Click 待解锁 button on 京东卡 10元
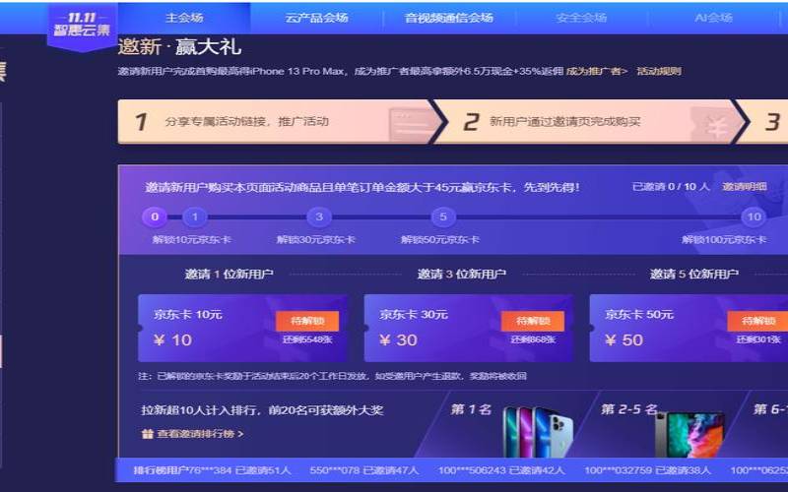The width and height of the screenshot is (788, 492). click(x=307, y=322)
